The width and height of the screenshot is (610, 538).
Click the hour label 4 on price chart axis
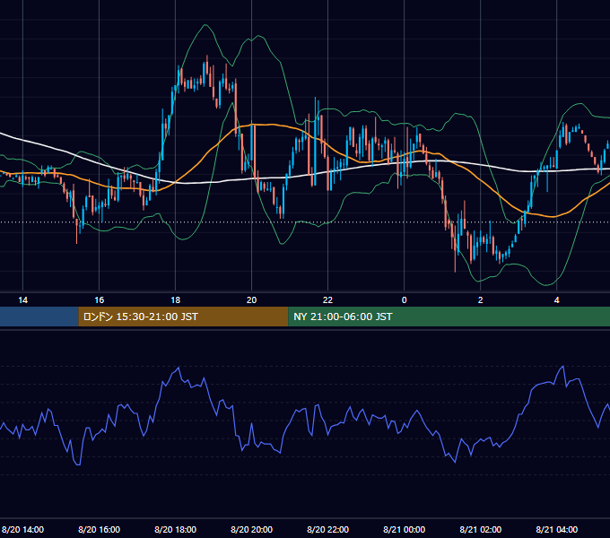click(557, 300)
